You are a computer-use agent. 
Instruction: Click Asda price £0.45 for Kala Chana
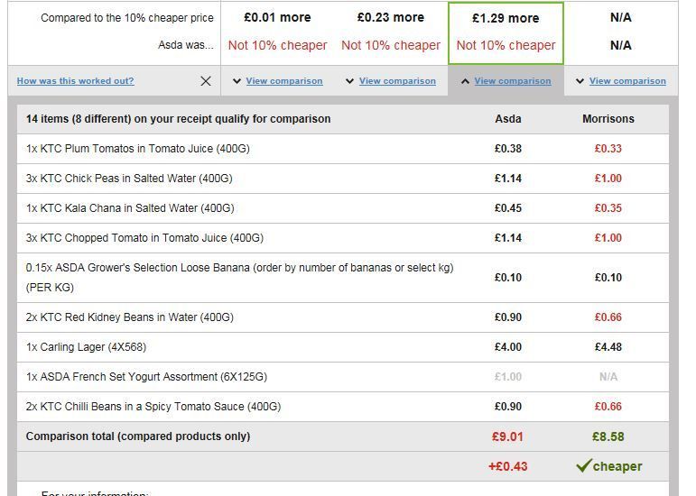508,208
